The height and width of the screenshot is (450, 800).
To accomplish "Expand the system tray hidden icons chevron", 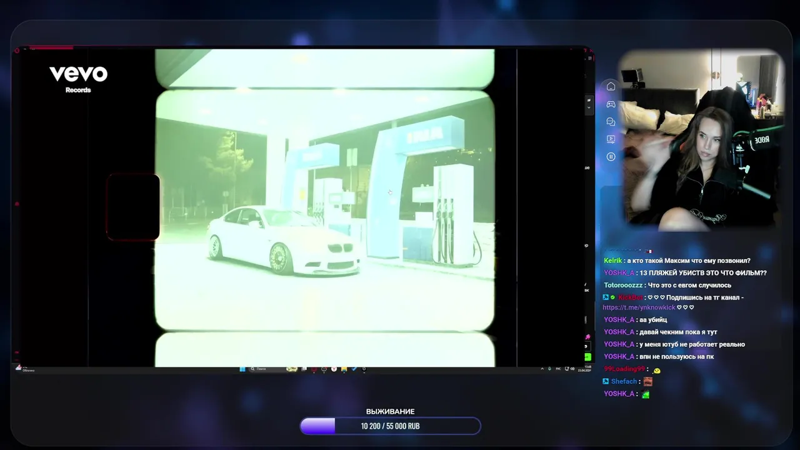I will 542,369.
